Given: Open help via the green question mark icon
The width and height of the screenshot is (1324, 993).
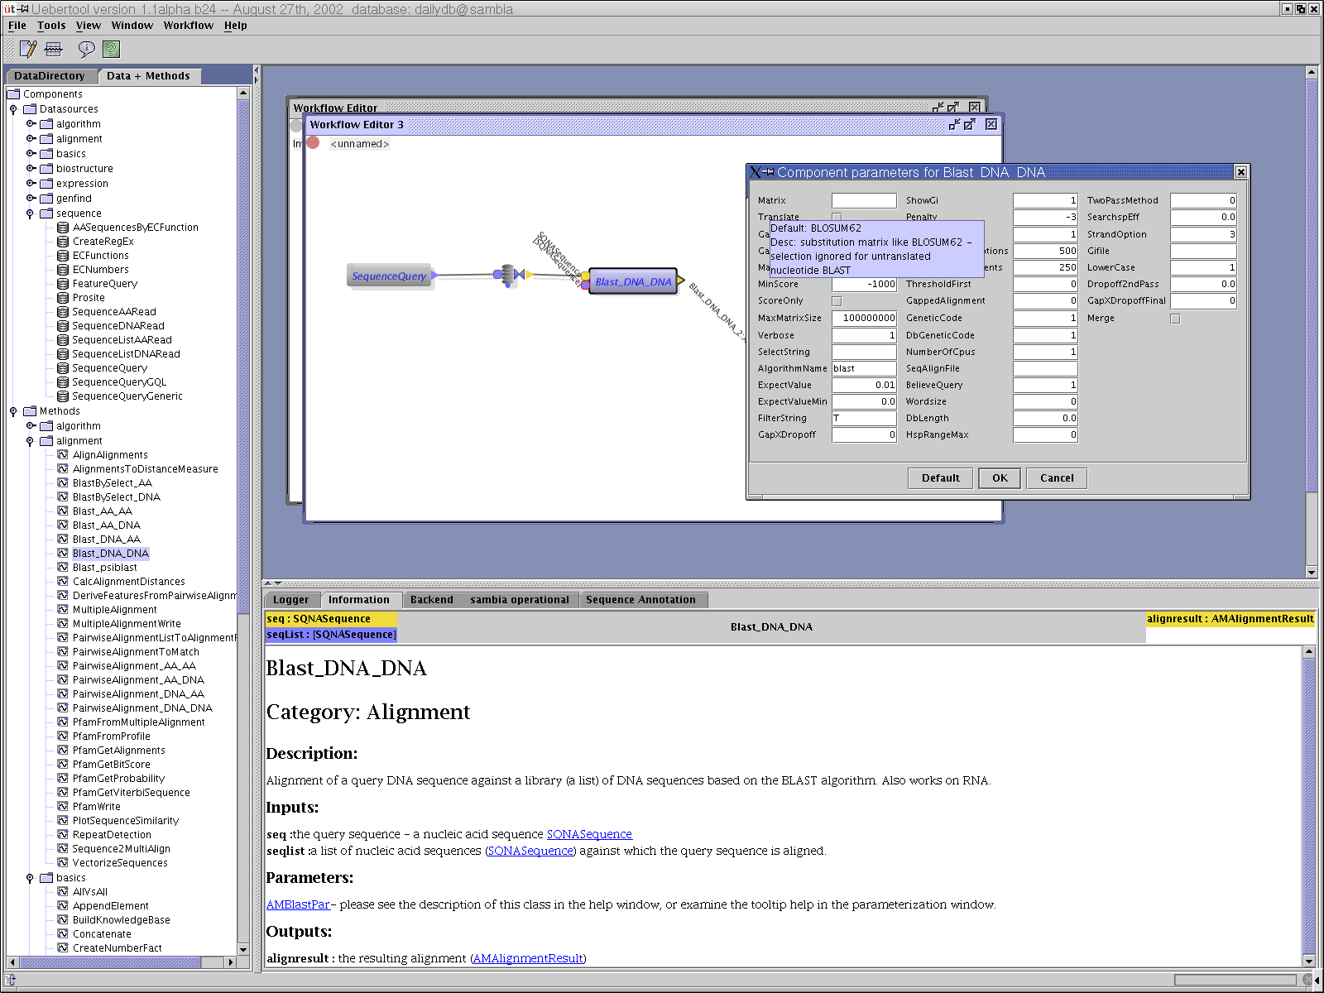Looking at the screenshot, I should (110, 49).
